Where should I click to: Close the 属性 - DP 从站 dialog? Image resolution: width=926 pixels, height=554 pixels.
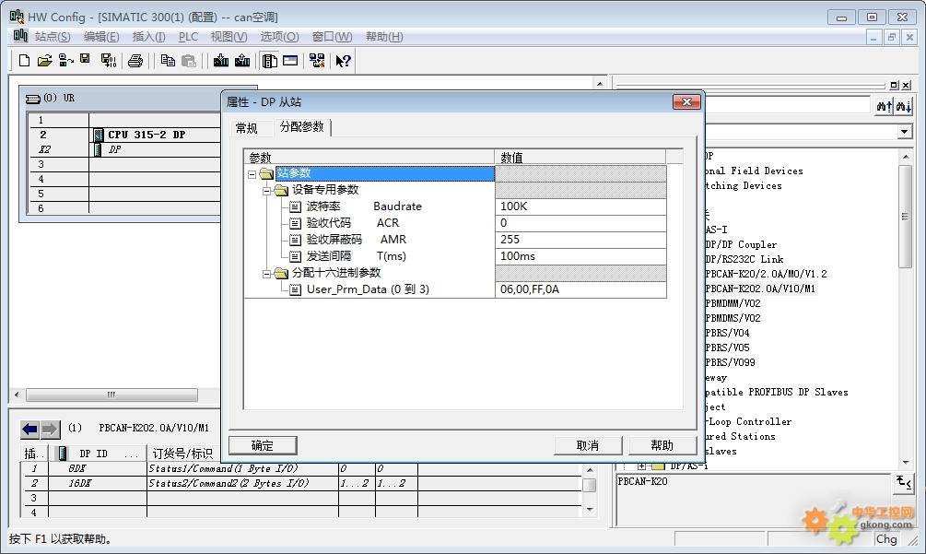(x=686, y=102)
